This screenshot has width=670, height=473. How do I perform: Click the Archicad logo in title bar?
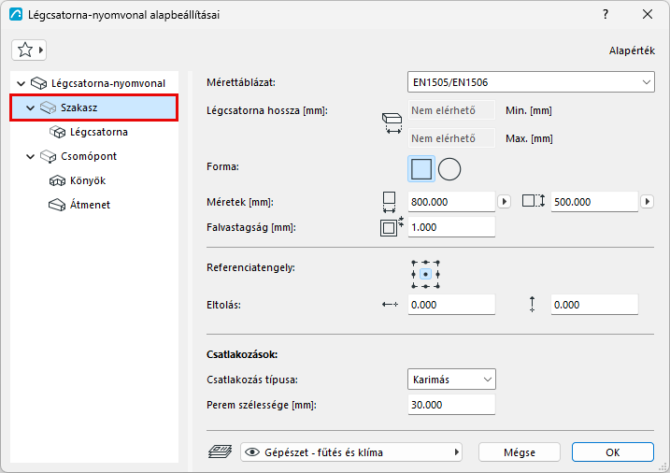tap(16, 15)
